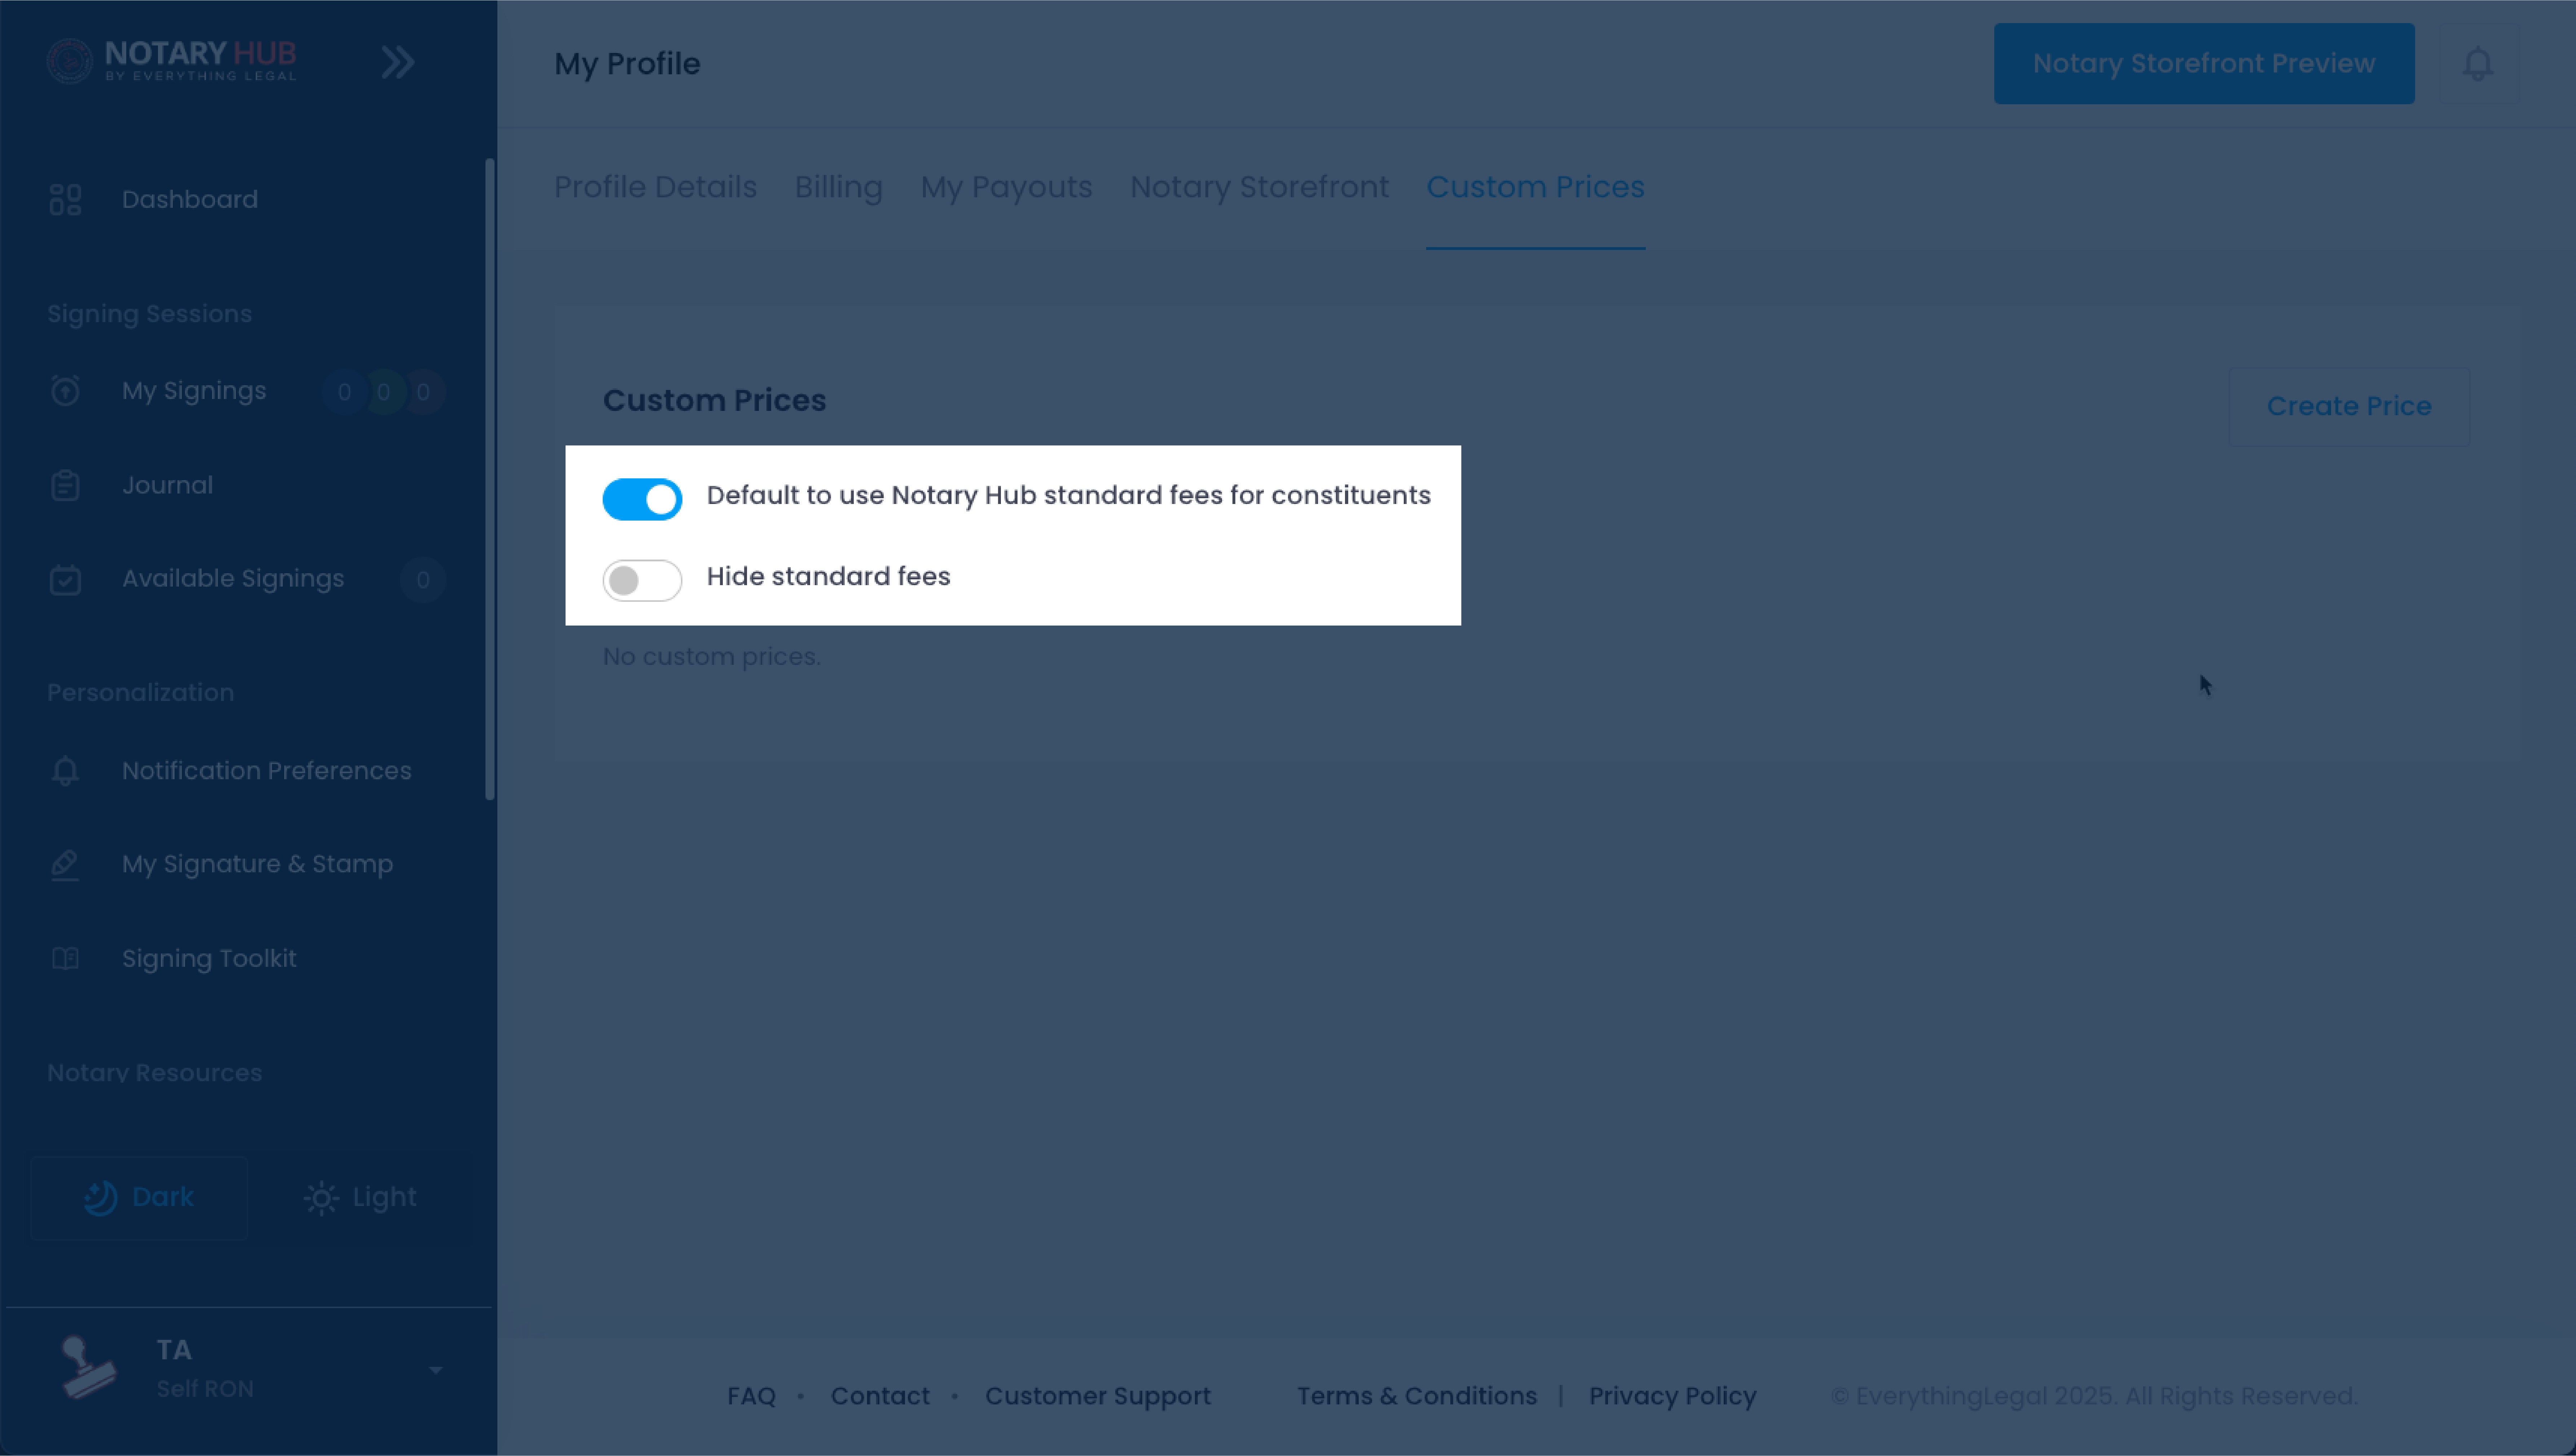Image resolution: width=2576 pixels, height=1456 pixels.
Task: Disable default Notary Hub standard fees toggle
Action: point(642,498)
